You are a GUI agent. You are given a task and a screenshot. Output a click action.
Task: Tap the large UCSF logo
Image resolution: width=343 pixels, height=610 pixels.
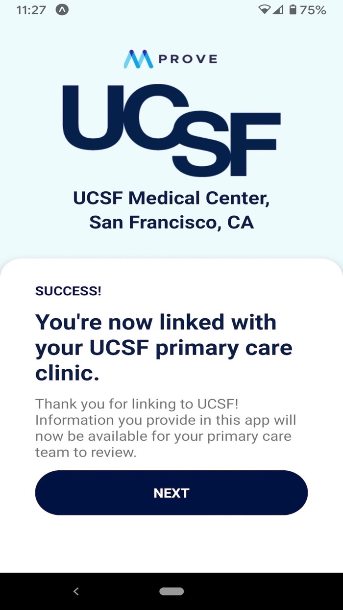pos(171,130)
